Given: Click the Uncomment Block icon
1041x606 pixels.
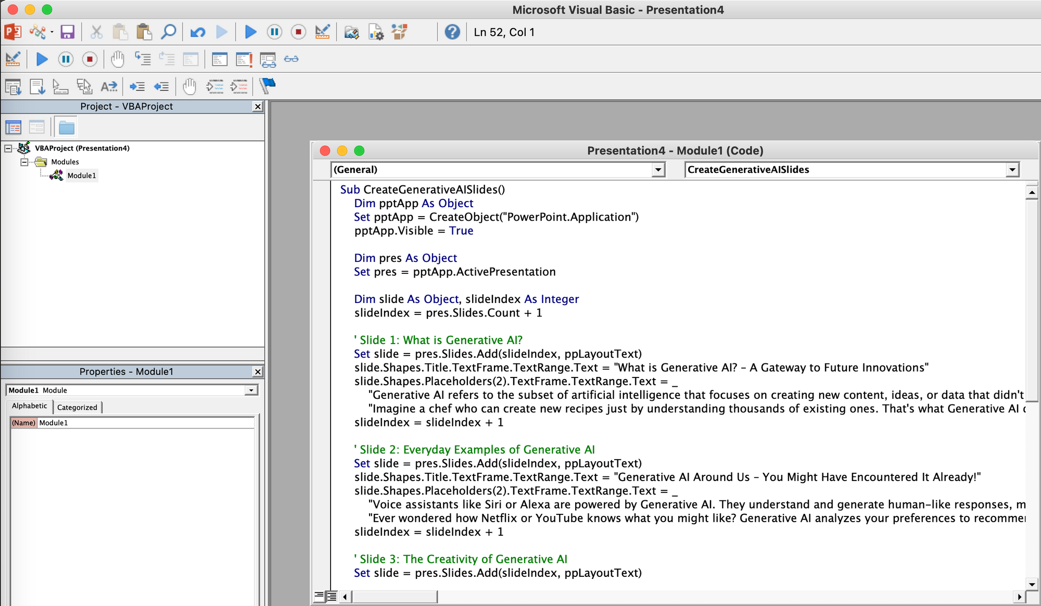Looking at the screenshot, I should [238, 86].
